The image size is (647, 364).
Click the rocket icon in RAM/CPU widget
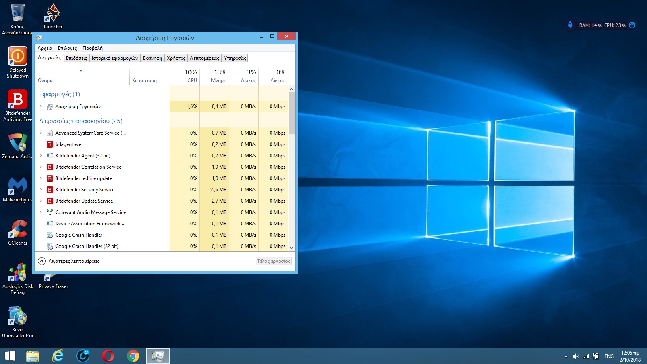pos(570,25)
